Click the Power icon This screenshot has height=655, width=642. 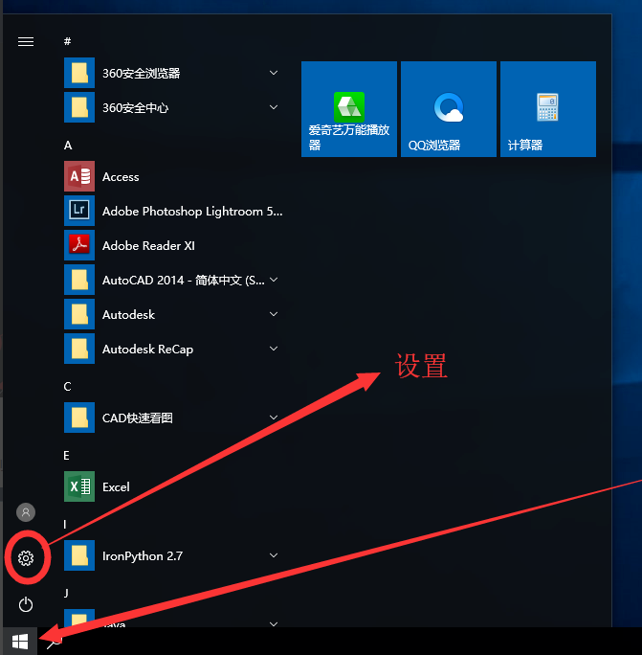tap(26, 604)
